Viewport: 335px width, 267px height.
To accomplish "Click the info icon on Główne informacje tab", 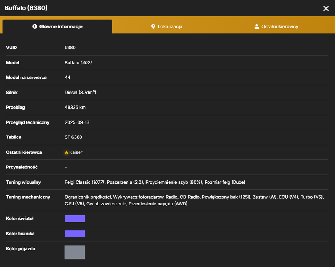I will coord(34,27).
